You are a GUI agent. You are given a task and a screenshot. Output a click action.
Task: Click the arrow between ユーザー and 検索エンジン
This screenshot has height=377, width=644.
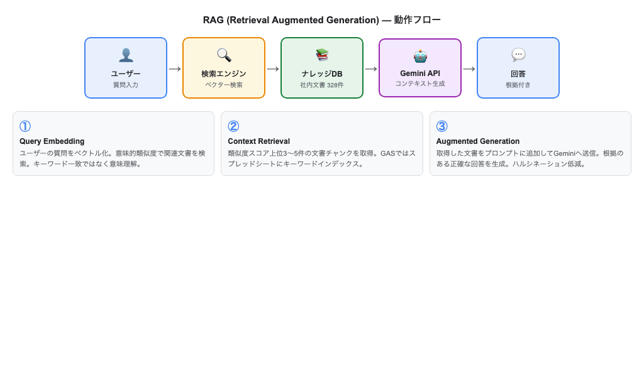click(174, 68)
